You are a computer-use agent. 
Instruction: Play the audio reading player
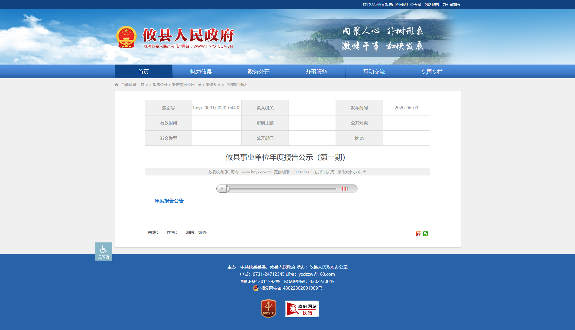coord(222,189)
